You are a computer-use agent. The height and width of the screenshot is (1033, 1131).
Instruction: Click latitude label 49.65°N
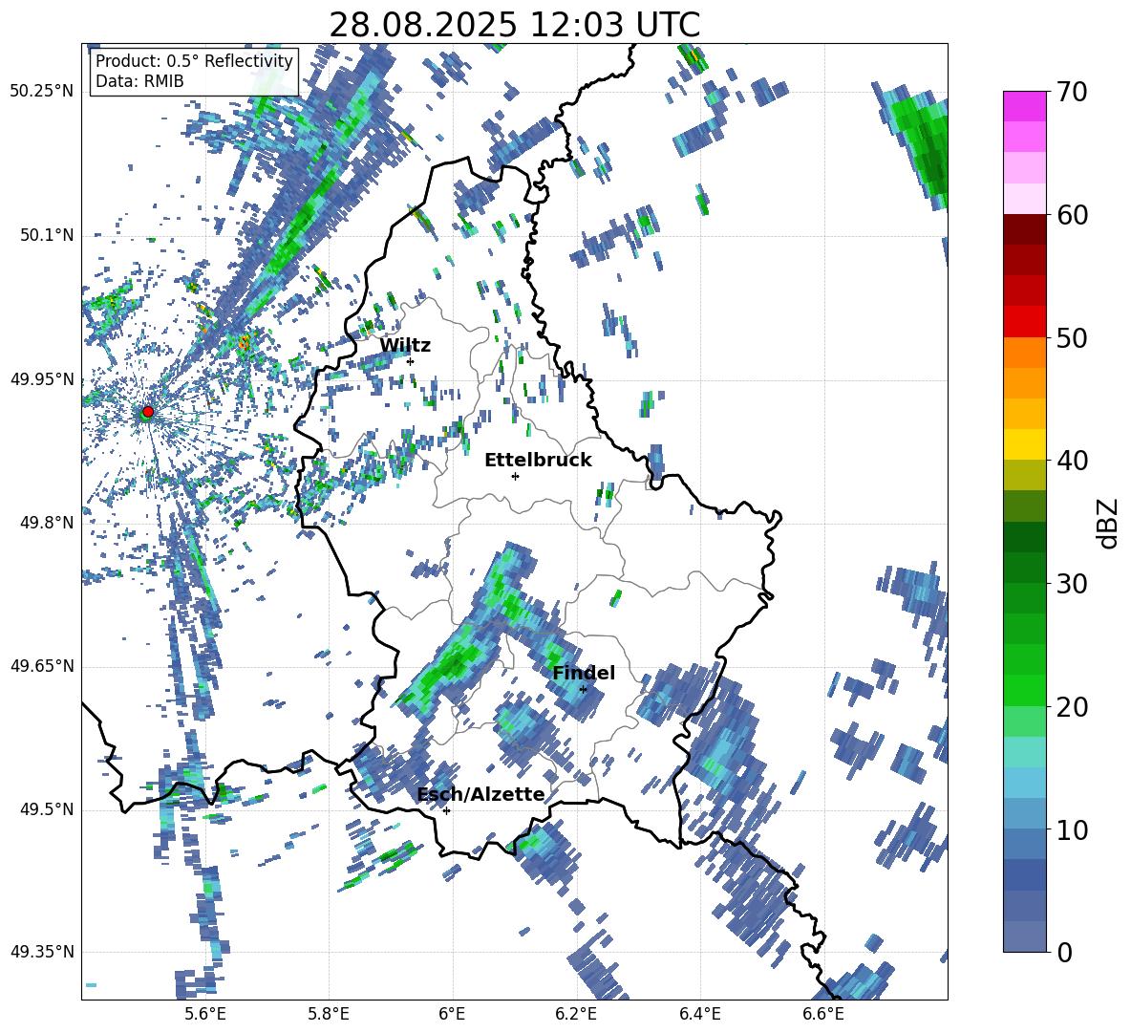pos(42,665)
